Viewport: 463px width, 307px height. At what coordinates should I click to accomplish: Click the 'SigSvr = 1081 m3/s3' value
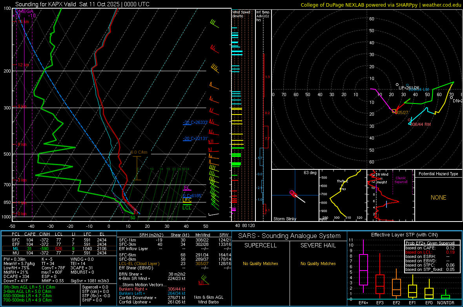point(90,281)
